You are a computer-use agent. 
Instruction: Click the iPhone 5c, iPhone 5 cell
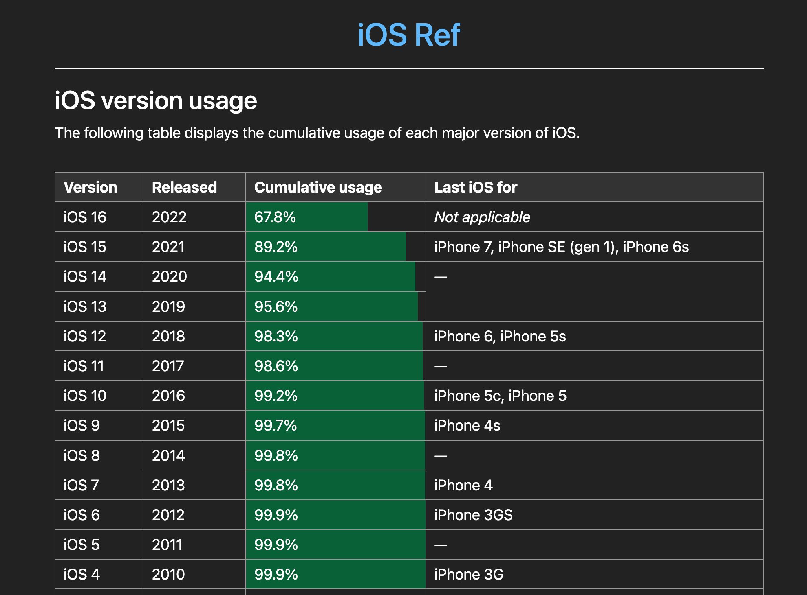click(x=595, y=396)
